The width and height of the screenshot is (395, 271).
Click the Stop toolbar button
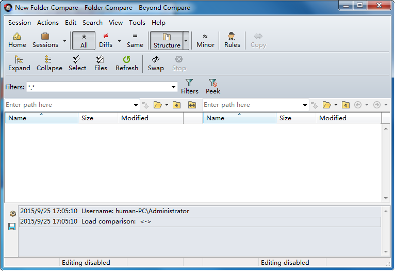(179, 63)
